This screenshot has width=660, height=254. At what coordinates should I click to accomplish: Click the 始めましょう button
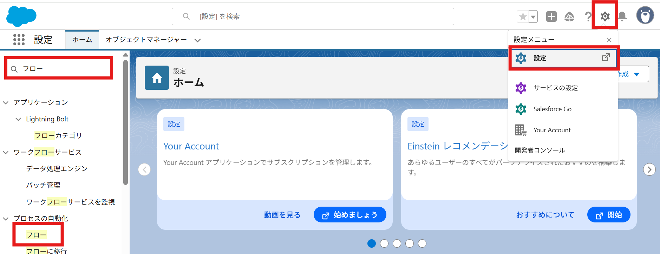click(350, 215)
